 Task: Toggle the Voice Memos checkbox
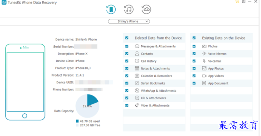click(194, 54)
